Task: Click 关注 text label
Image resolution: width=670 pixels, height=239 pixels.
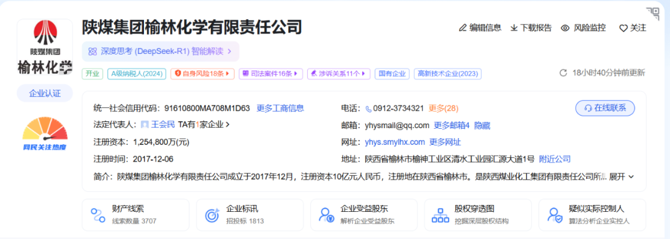Action: (638, 28)
